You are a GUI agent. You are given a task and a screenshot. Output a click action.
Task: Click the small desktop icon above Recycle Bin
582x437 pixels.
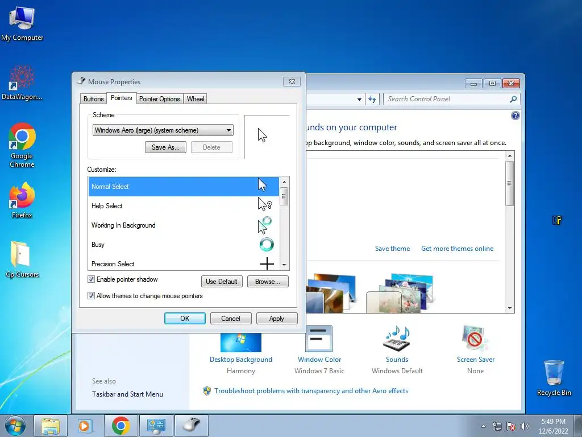pyautogui.click(x=557, y=220)
